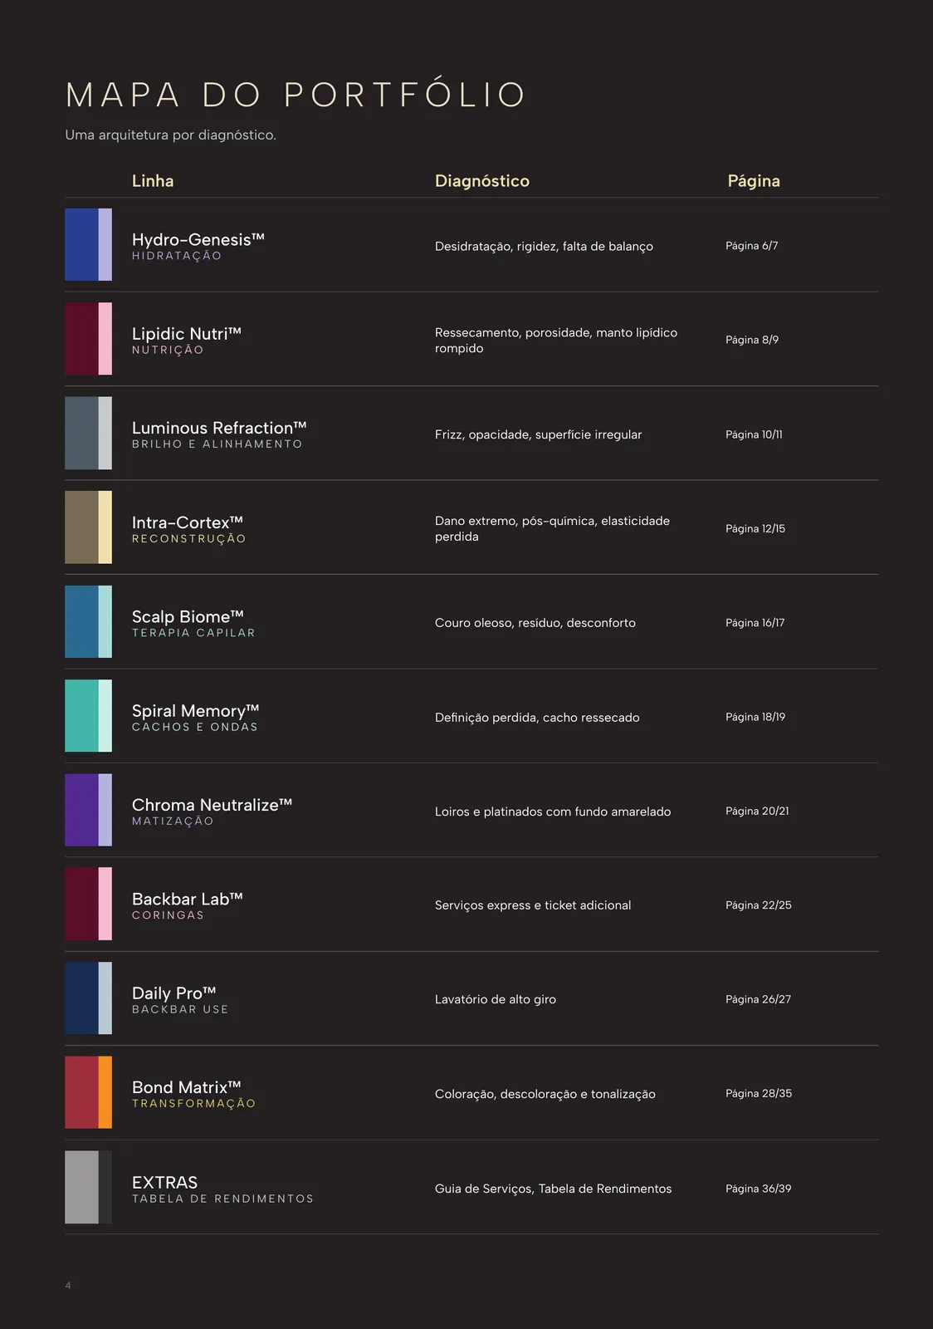Click the Bond Matrix line title

pyautogui.click(x=187, y=1087)
